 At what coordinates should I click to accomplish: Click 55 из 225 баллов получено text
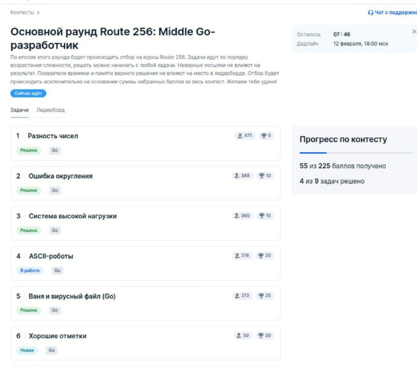343,166
